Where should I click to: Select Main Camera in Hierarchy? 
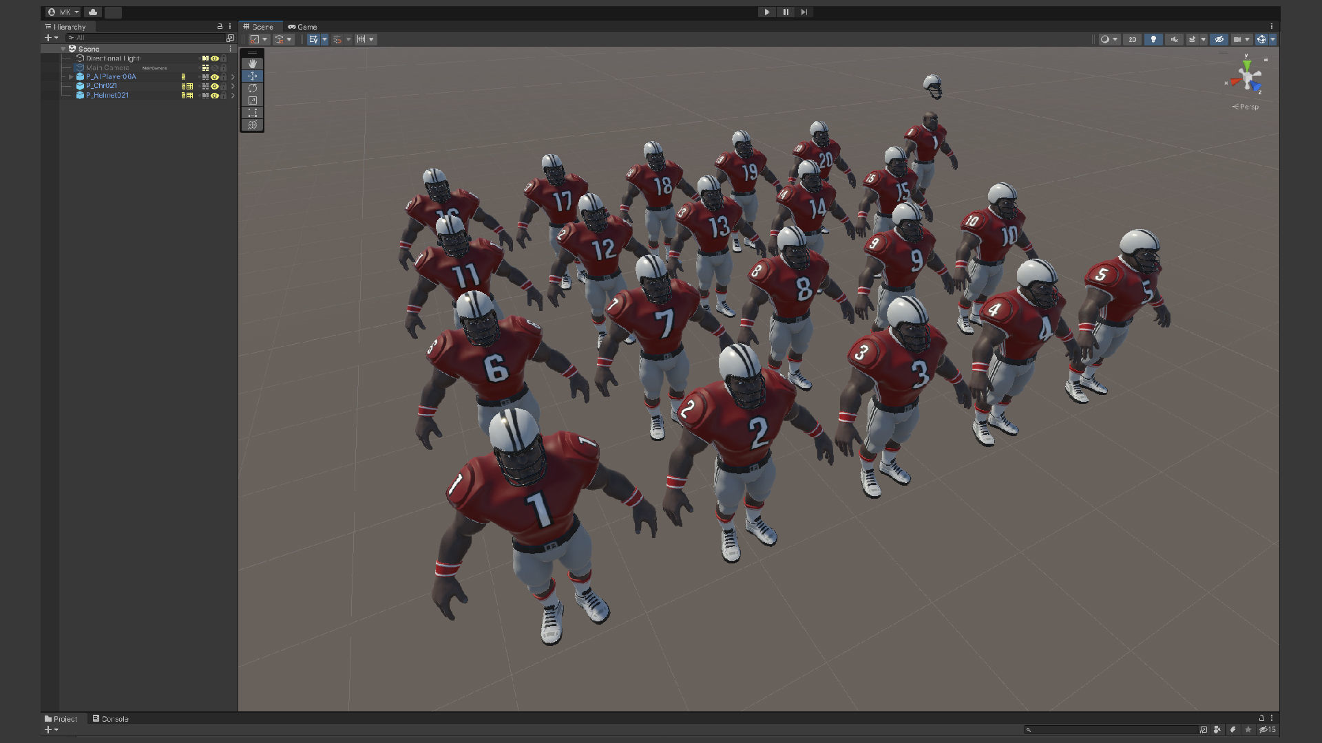click(x=107, y=67)
